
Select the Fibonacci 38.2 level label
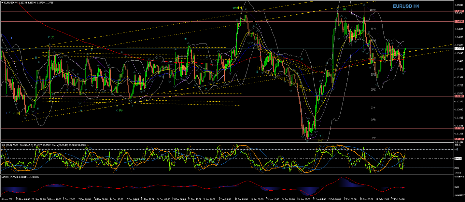pos(373,89)
